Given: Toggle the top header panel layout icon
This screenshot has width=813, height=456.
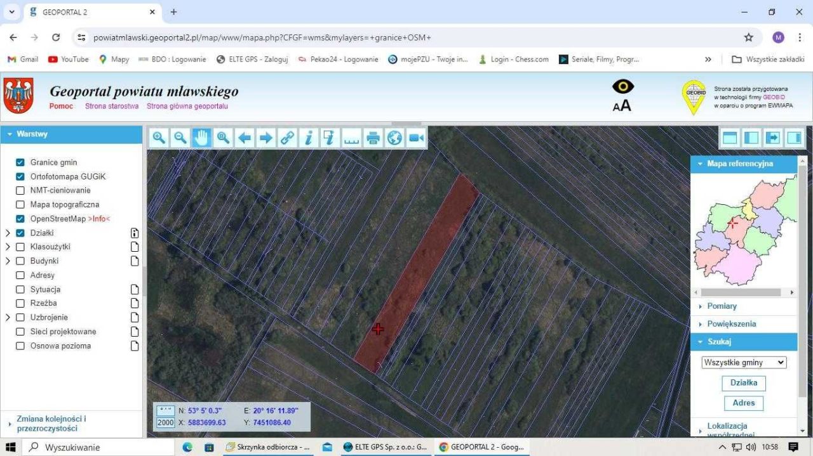Looking at the screenshot, I should [730, 138].
